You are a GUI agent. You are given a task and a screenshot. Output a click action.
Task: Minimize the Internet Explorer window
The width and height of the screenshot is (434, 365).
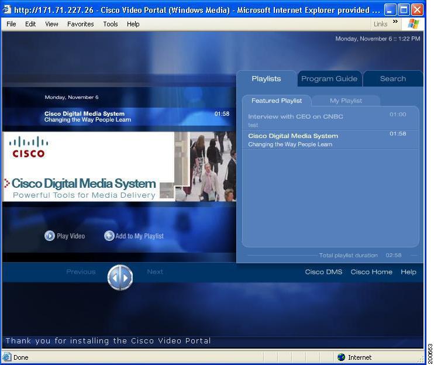click(390, 10)
